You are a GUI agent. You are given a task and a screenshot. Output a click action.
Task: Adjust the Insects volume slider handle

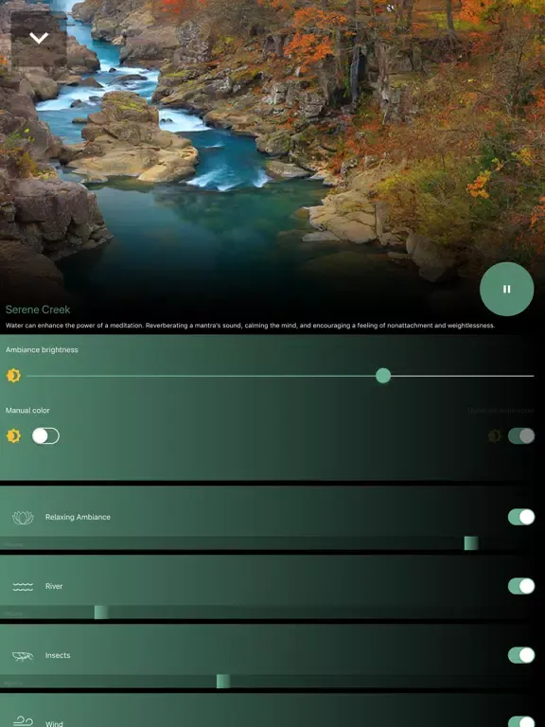click(223, 682)
